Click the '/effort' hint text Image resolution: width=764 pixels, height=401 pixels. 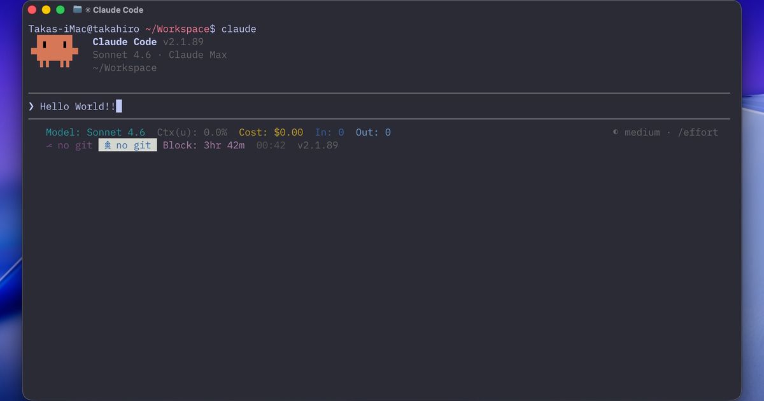tap(698, 132)
